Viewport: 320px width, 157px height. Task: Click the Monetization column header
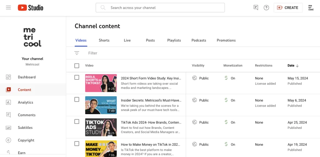pyautogui.click(x=233, y=66)
